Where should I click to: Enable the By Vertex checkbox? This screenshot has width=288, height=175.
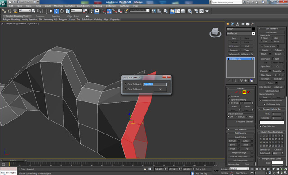click(229, 97)
